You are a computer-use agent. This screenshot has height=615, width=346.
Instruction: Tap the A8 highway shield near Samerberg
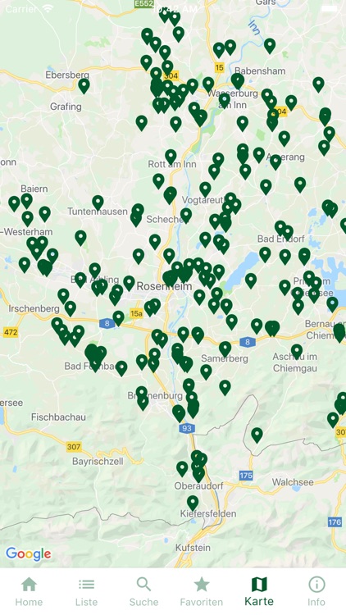(248, 342)
